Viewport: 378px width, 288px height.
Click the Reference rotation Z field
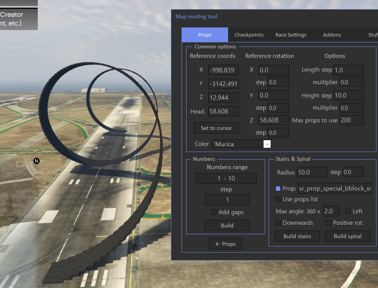[274, 120]
